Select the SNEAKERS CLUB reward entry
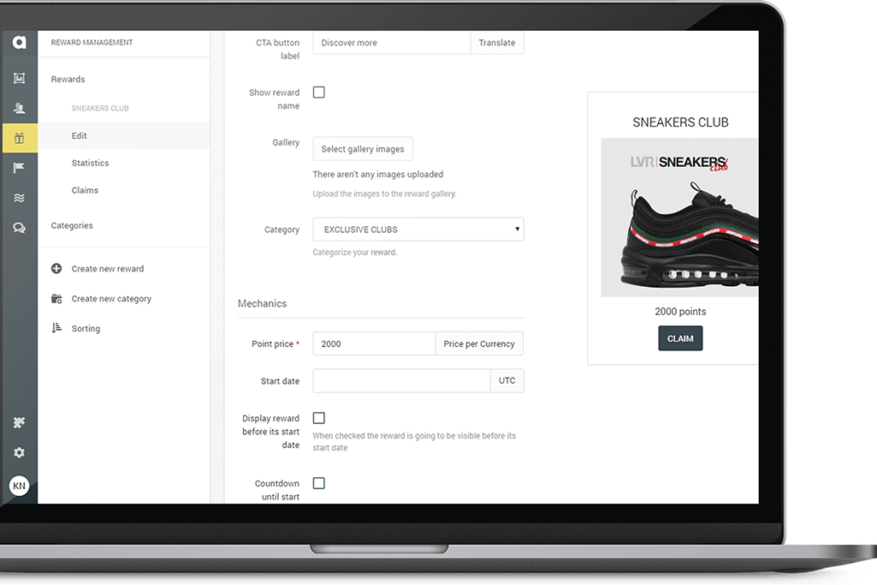This screenshot has height=585, width=877. pyautogui.click(x=100, y=108)
